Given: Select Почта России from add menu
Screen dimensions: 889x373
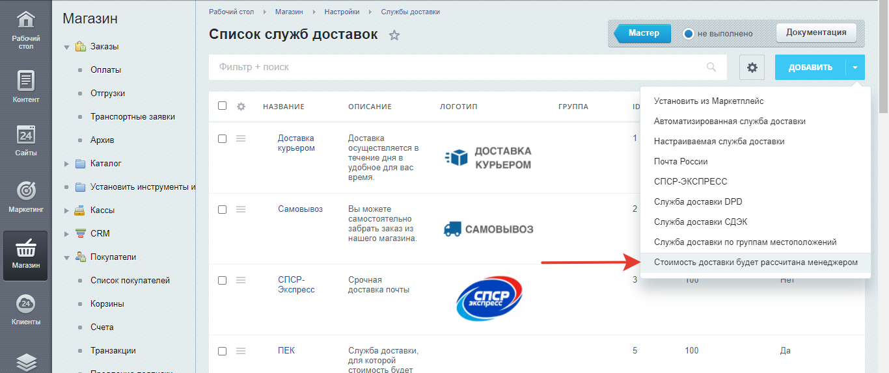Looking at the screenshot, I should click(x=681, y=161).
